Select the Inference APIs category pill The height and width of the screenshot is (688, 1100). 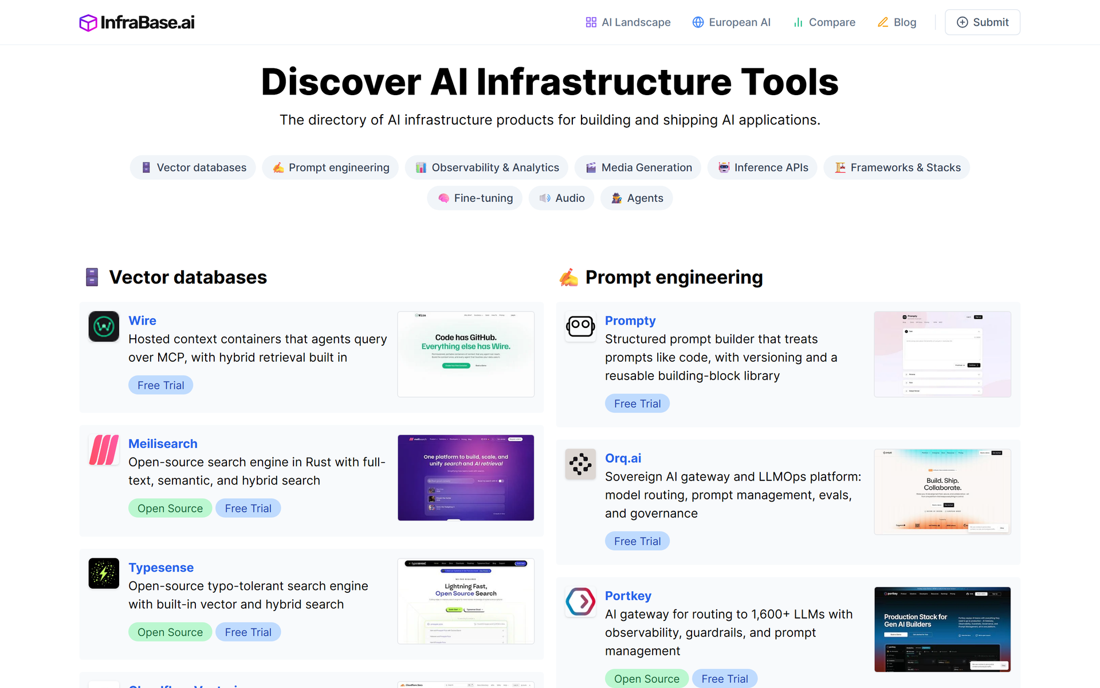763,167
